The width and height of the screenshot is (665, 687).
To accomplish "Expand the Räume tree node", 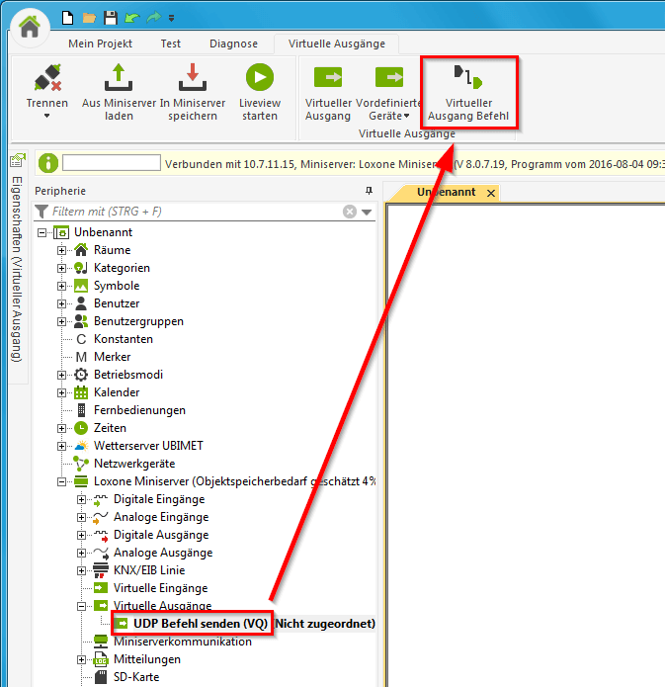I will [62, 250].
